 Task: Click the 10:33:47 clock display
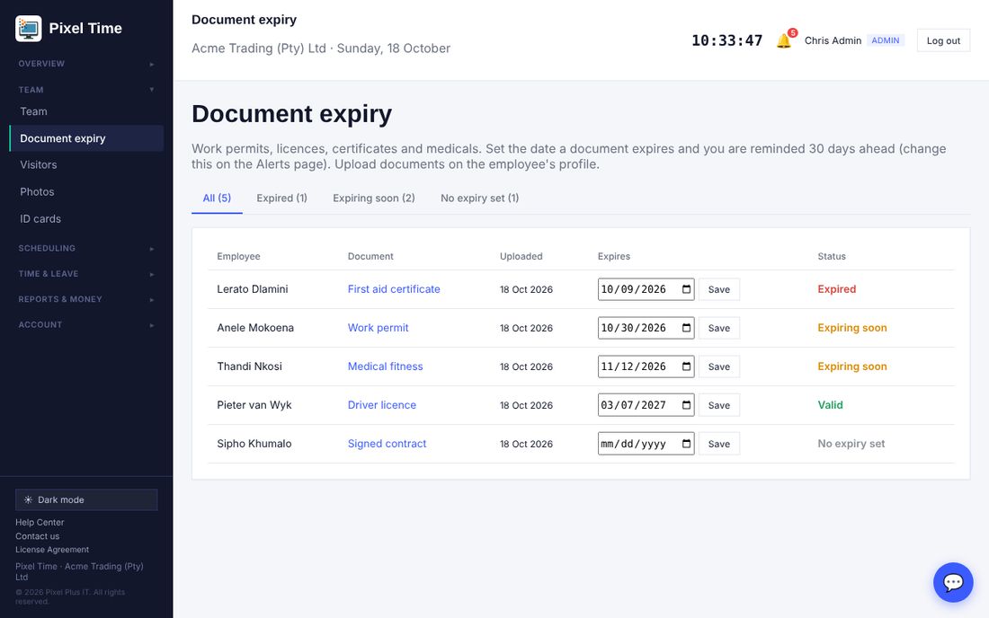pyautogui.click(x=727, y=40)
